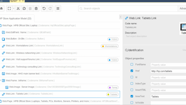The width and height of the screenshot is (186, 105).
Task: Click the Technology consulting Link icon
Action: [x=3, y=67]
